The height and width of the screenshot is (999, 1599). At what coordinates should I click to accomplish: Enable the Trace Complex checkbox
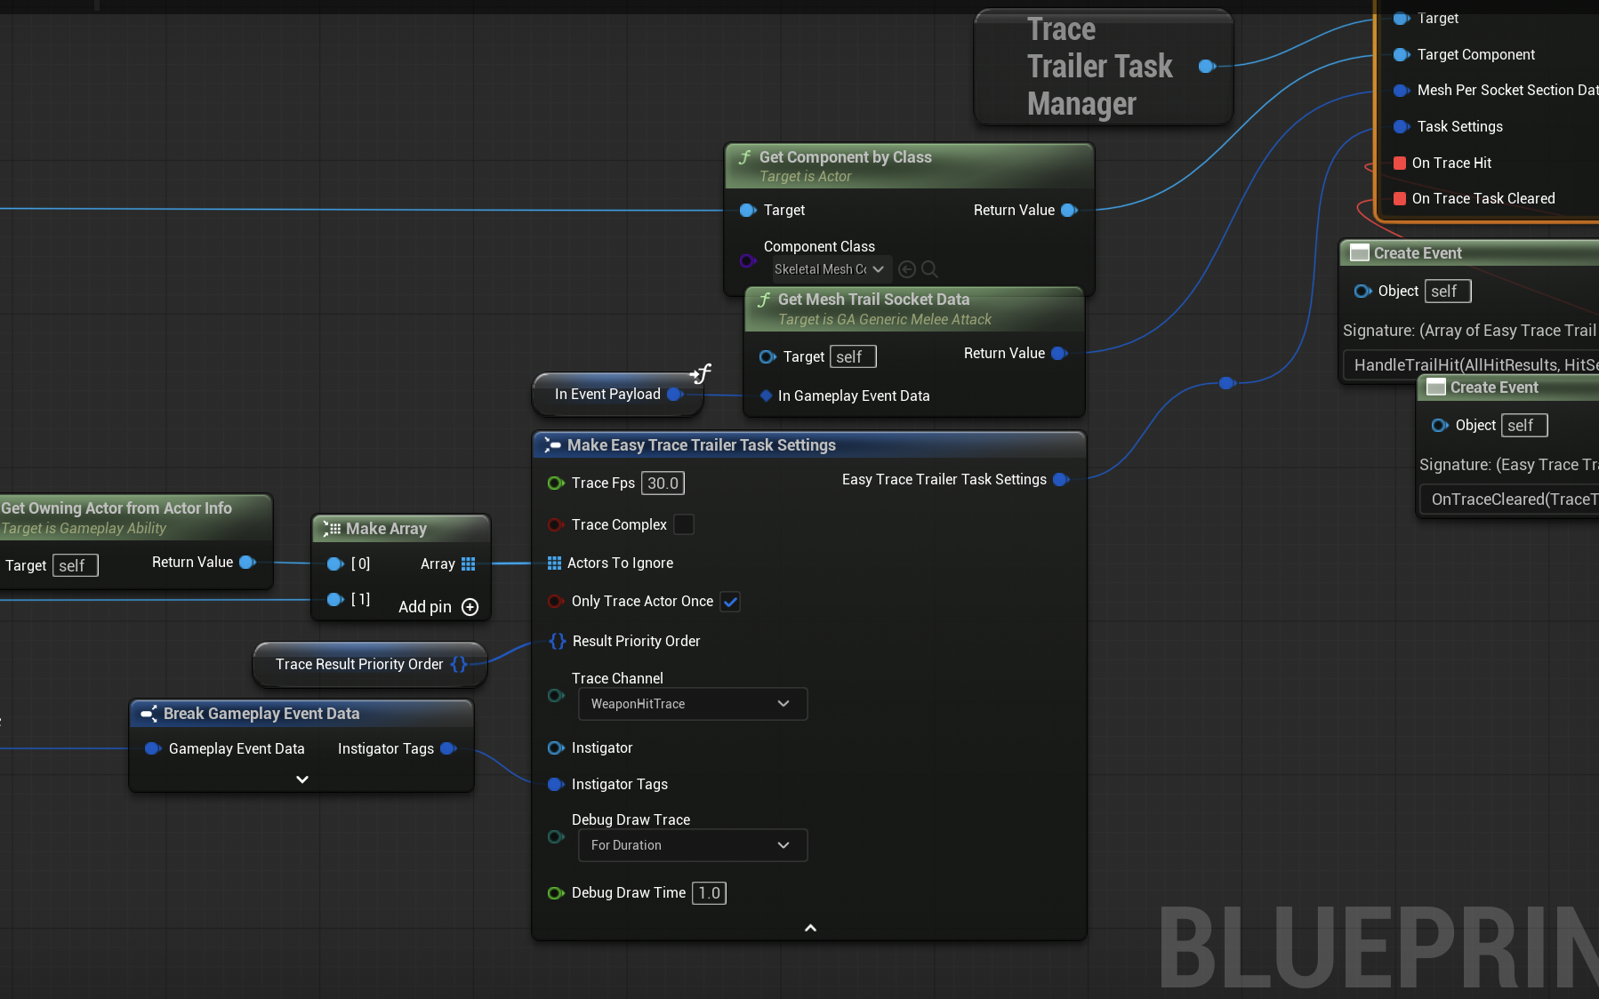point(684,524)
